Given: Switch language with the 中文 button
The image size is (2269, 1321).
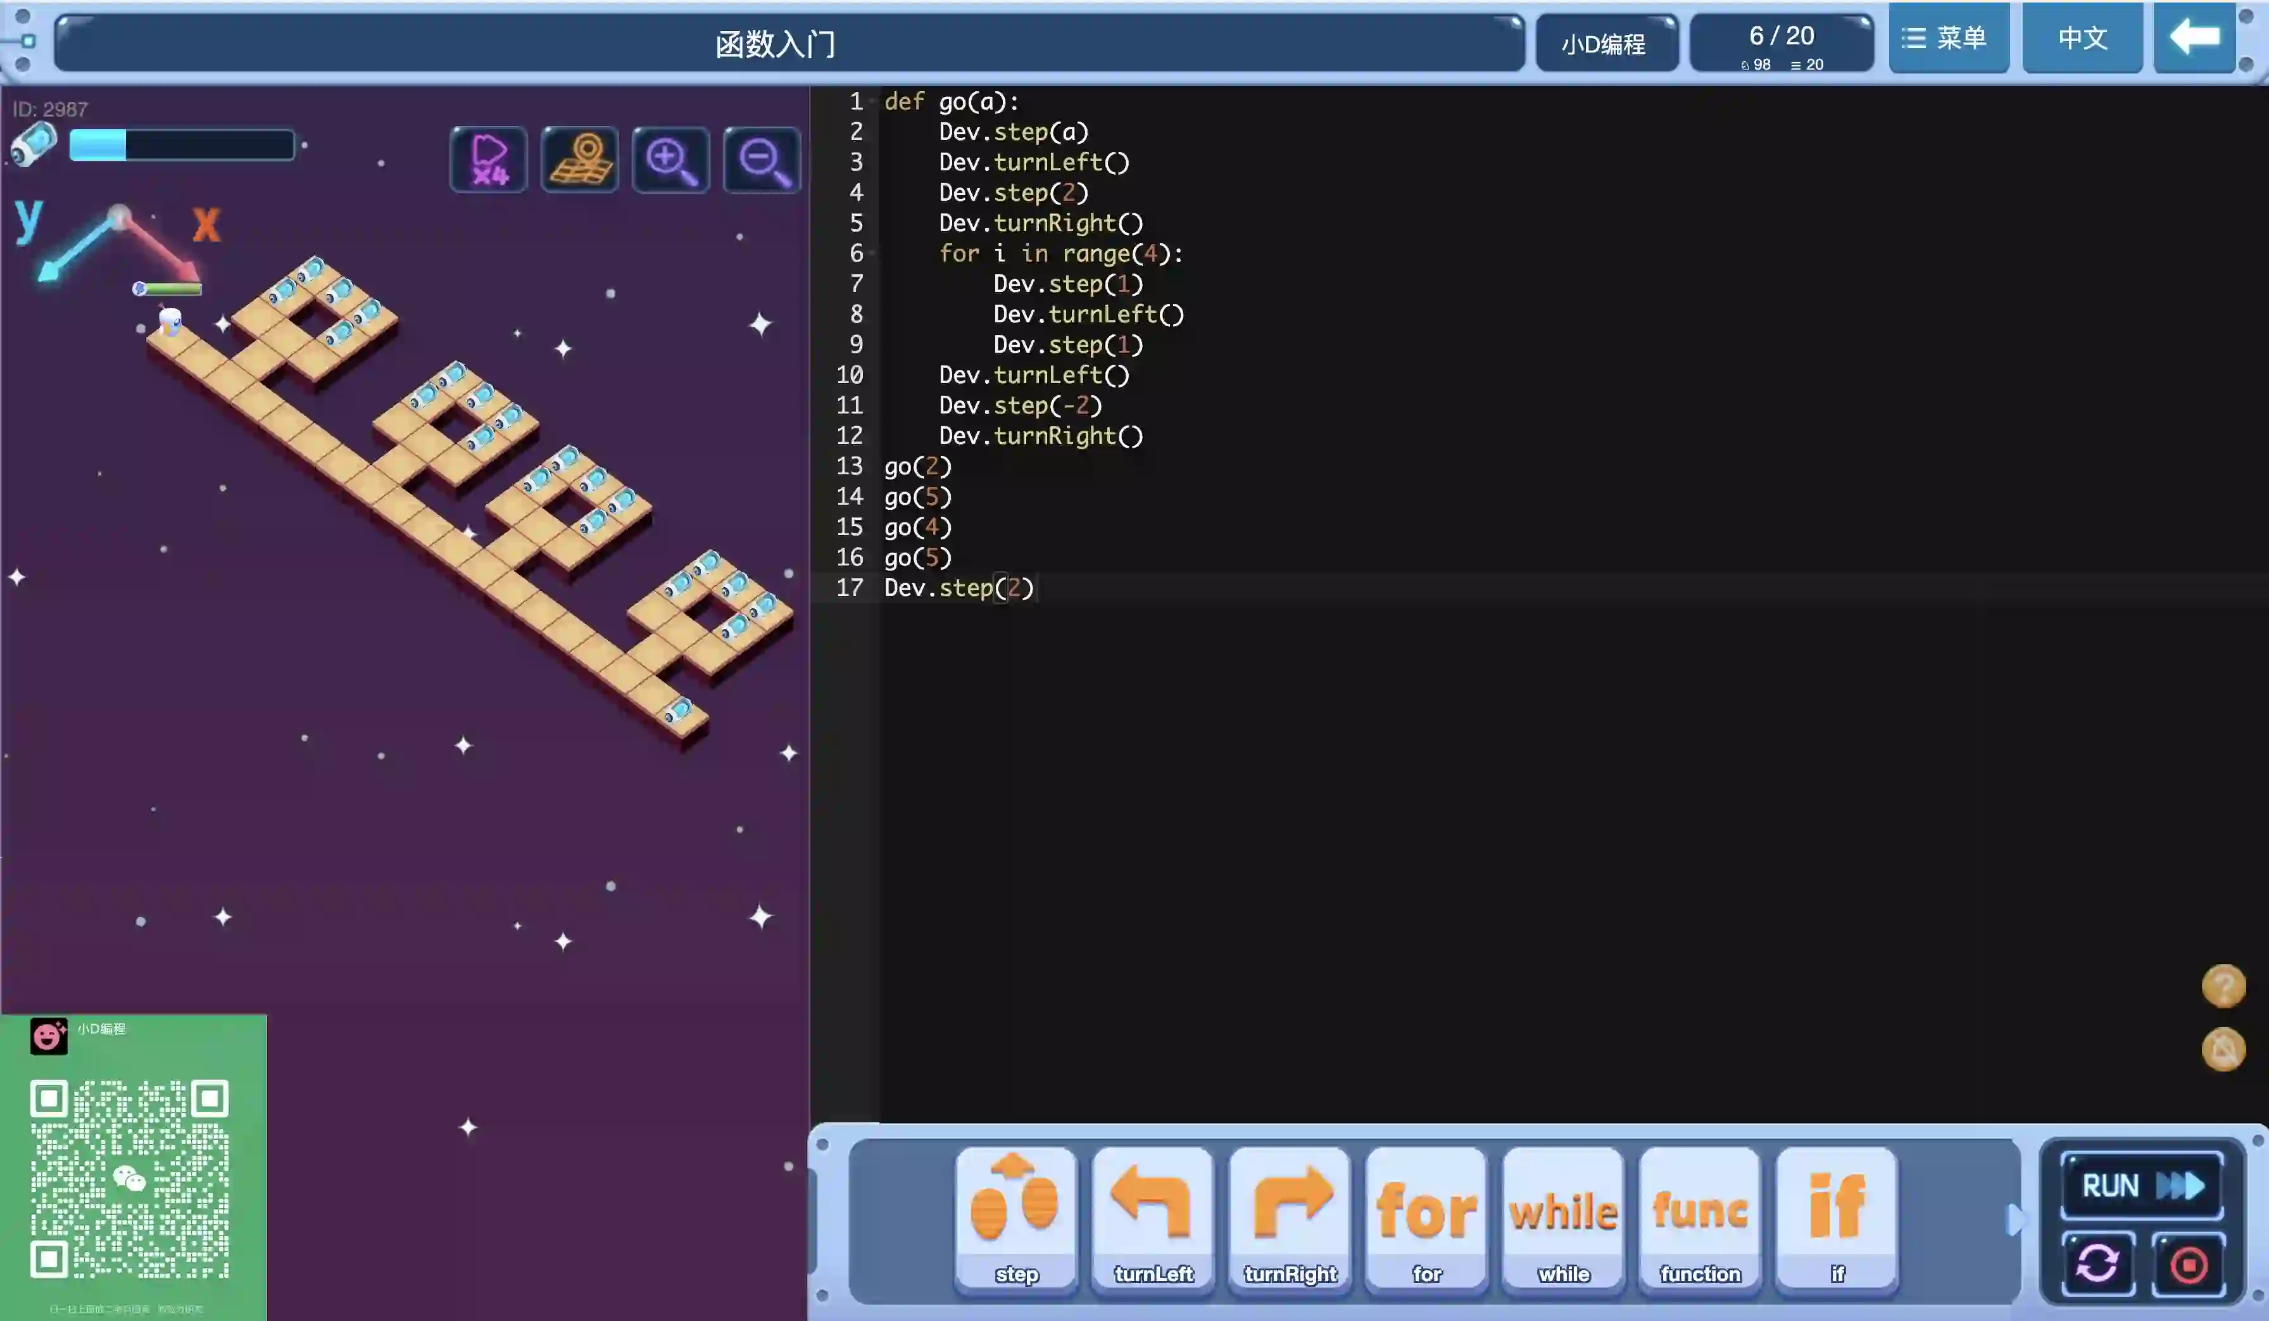Looking at the screenshot, I should [x=2082, y=38].
